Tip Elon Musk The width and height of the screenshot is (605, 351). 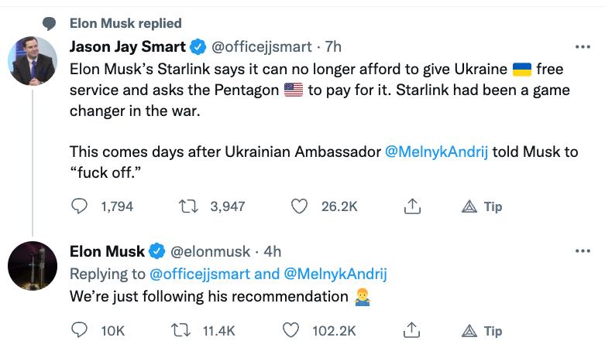(x=482, y=331)
